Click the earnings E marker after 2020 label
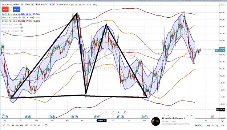Image resolution: width=227 pixels, height=130 pixels. [72, 117]
